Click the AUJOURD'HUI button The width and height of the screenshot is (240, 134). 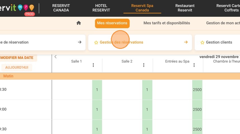pos(17,68)
